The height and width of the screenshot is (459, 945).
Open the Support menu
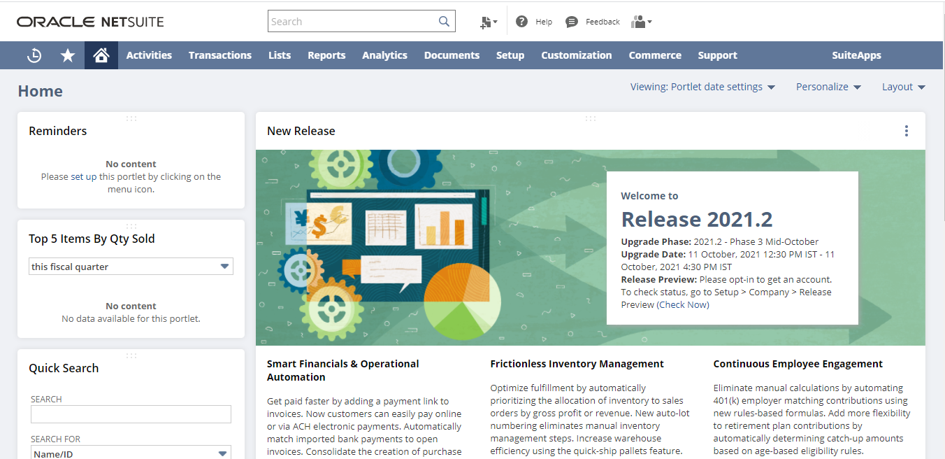point(717,55)
